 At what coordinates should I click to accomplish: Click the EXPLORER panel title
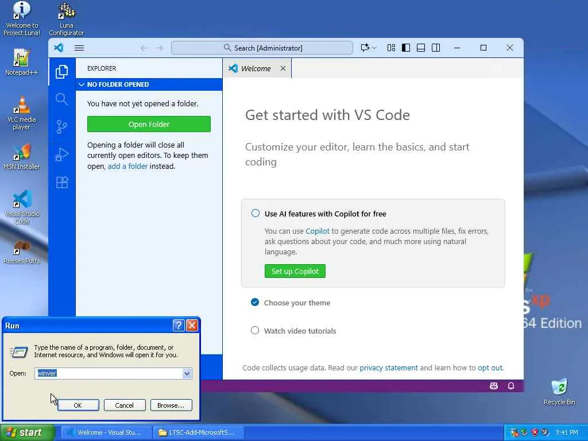(x=102, y=68)
